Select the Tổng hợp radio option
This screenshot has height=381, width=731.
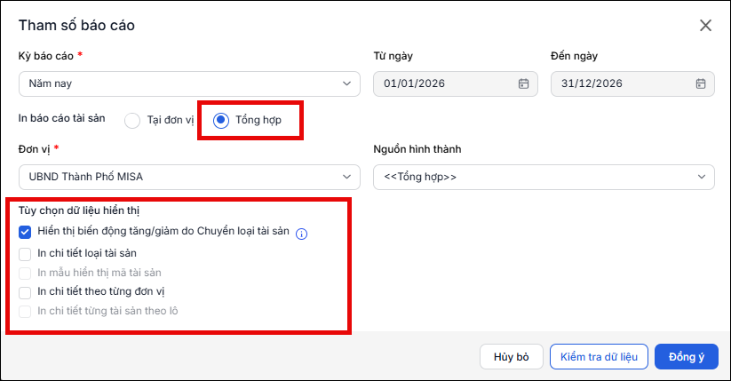click(221, 120)
